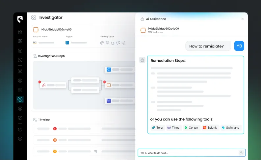The height and width of the screenshot is (160, 261).
Task: Open the dashboard grid icon in sidebar
Action: pyautogui.click(x=20, y=32)
